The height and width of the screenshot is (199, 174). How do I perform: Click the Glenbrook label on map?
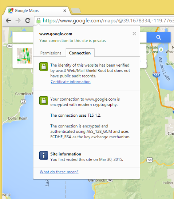[x=96, y=180]
